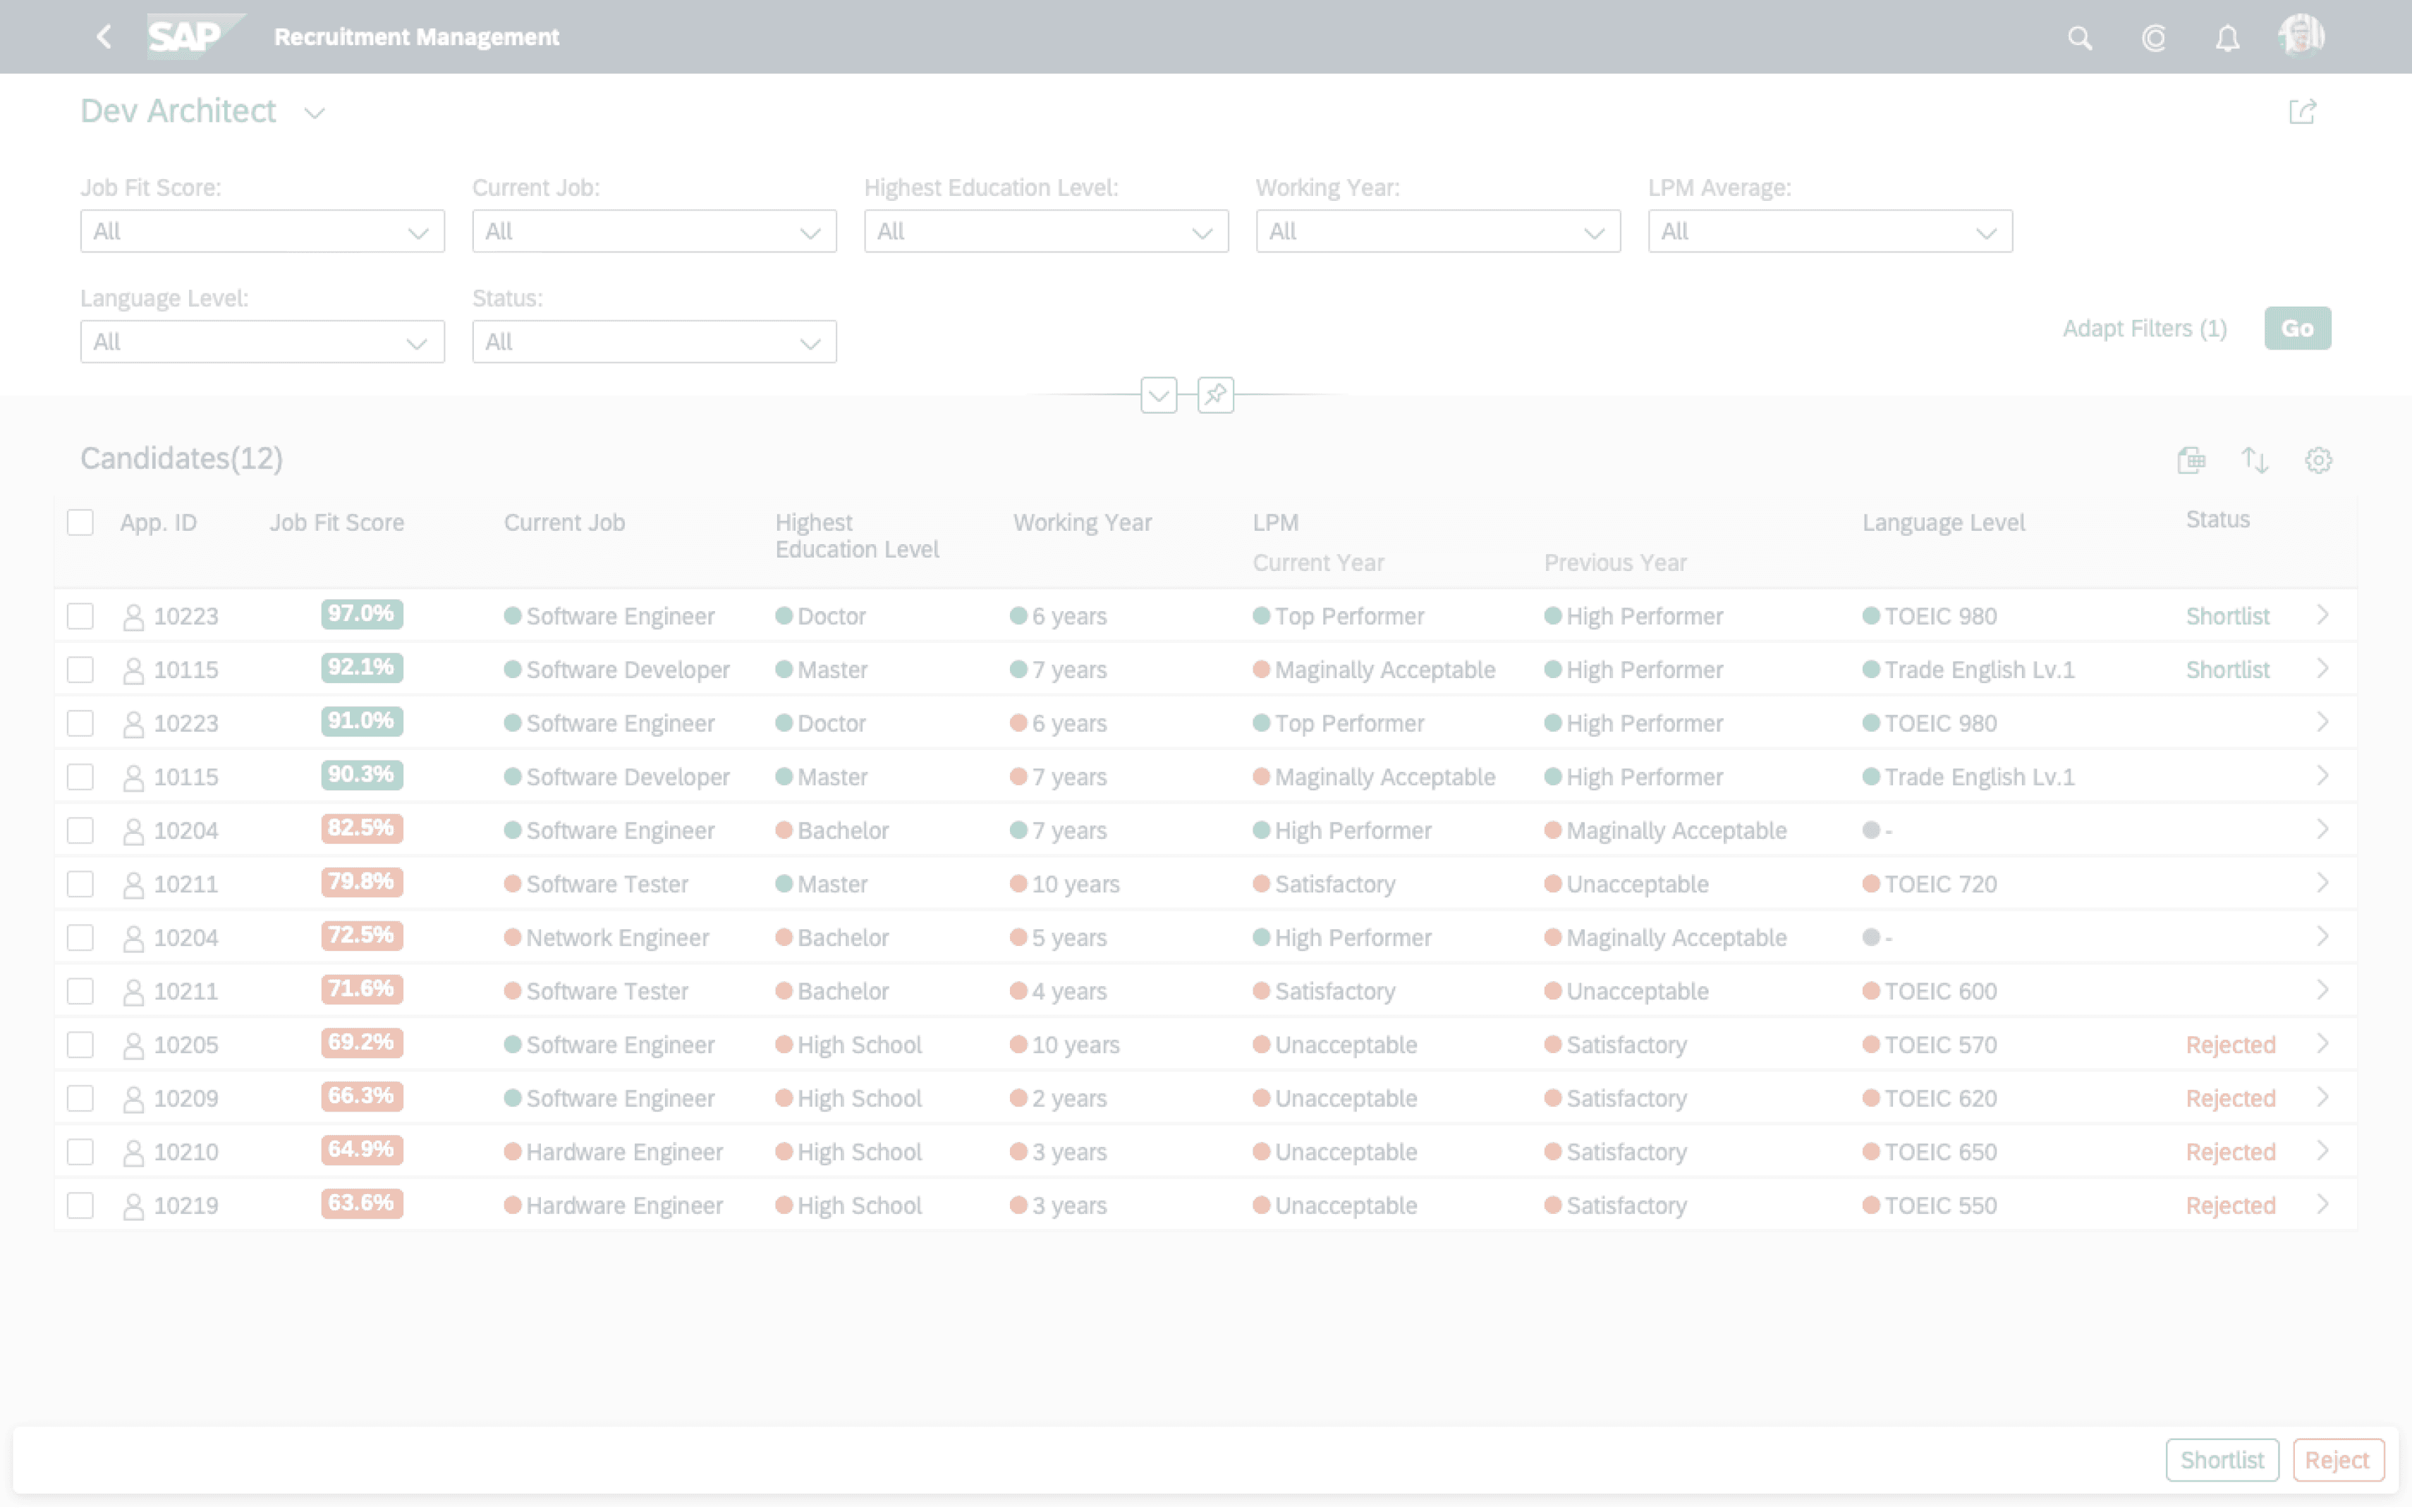The height and width of the screenshot is (1512, 2412).
Task: Click the back navigation arrow
Action: (x=104, y=37)
